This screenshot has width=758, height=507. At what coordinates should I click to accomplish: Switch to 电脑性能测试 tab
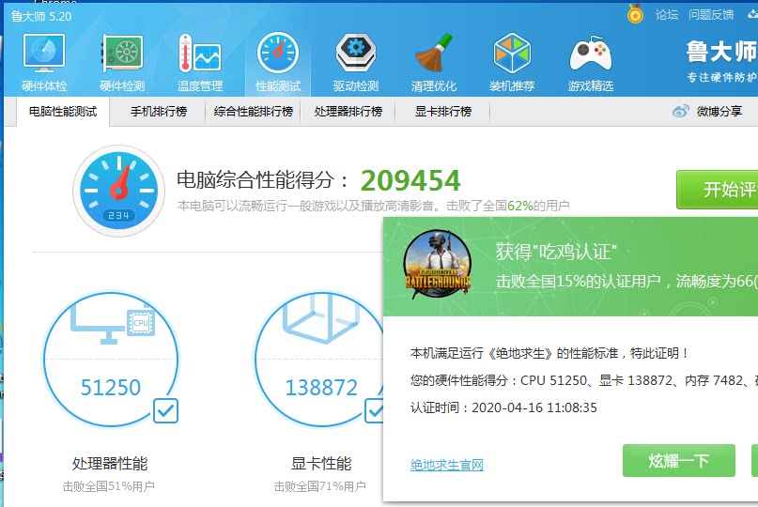tap(63, 112)
